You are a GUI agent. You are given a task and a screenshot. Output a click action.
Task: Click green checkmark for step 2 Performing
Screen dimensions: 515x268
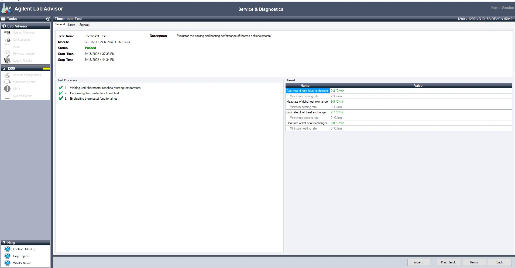click(61, 93)
